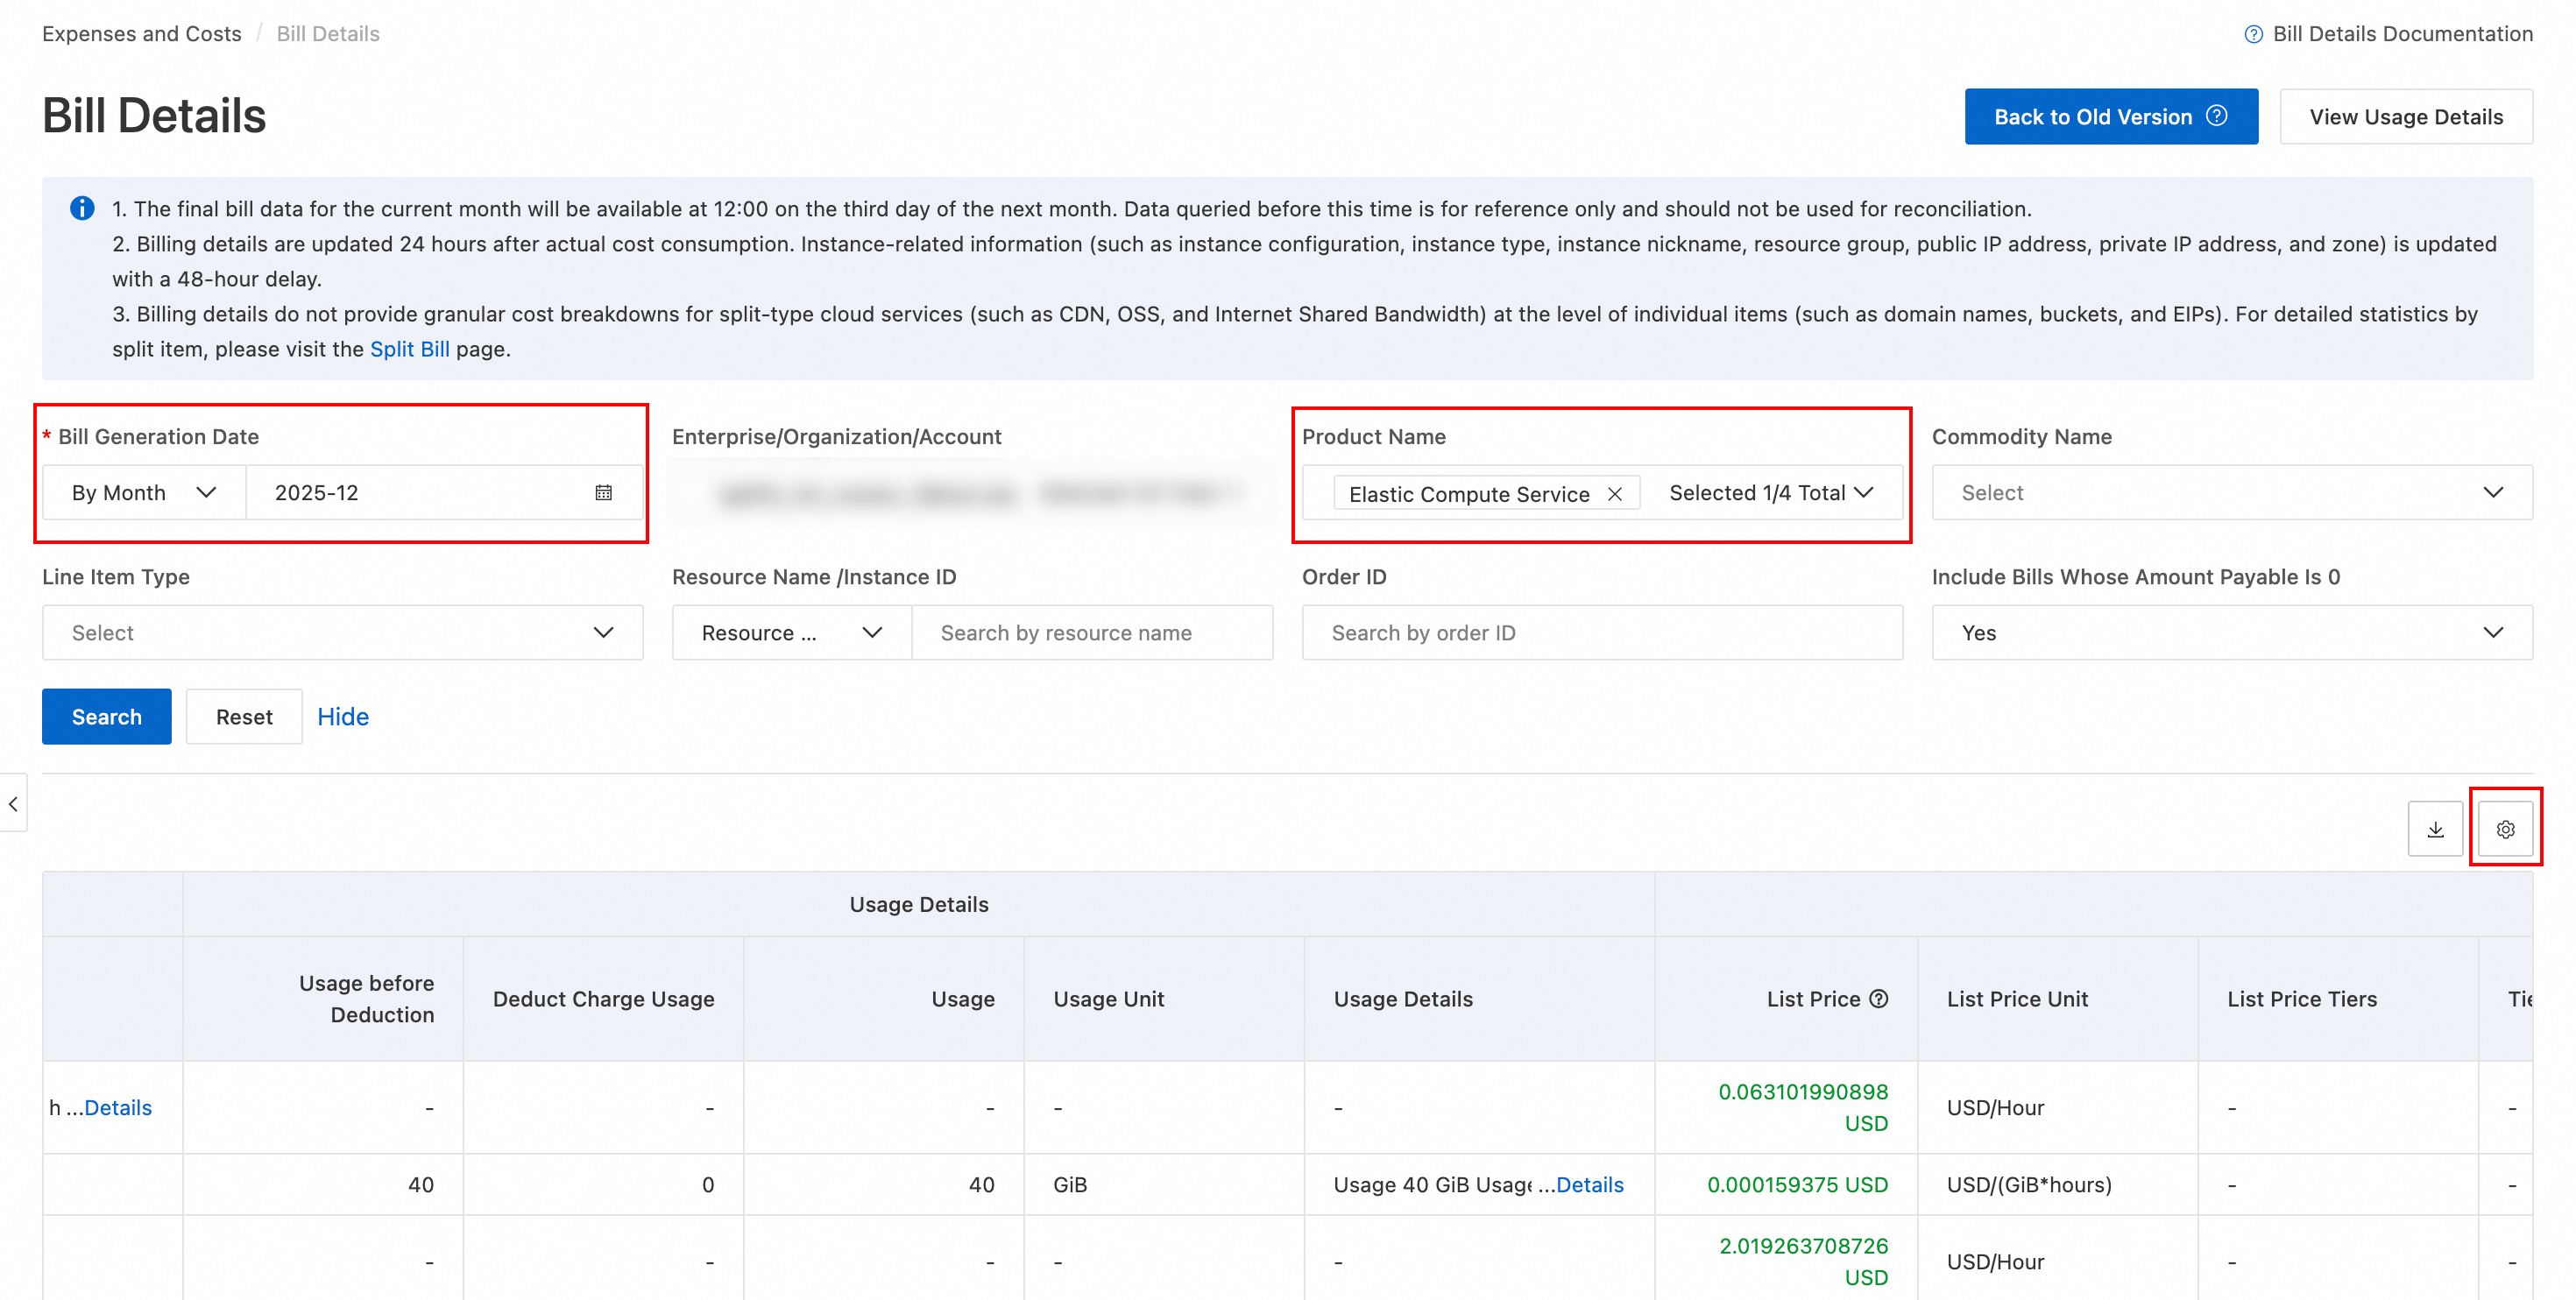Click help icon next to List Price
This screenshot has width=2576, height=1300.
point(1879,998)
